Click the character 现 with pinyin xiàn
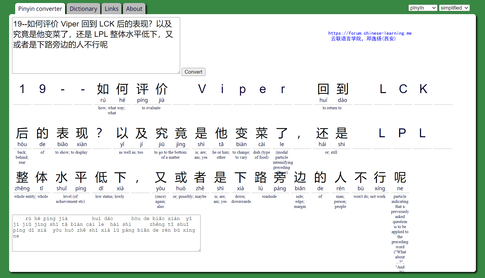 click(x=82, y=133)
